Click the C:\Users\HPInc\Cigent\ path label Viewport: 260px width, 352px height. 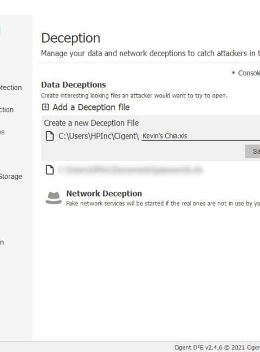point(99,136)
